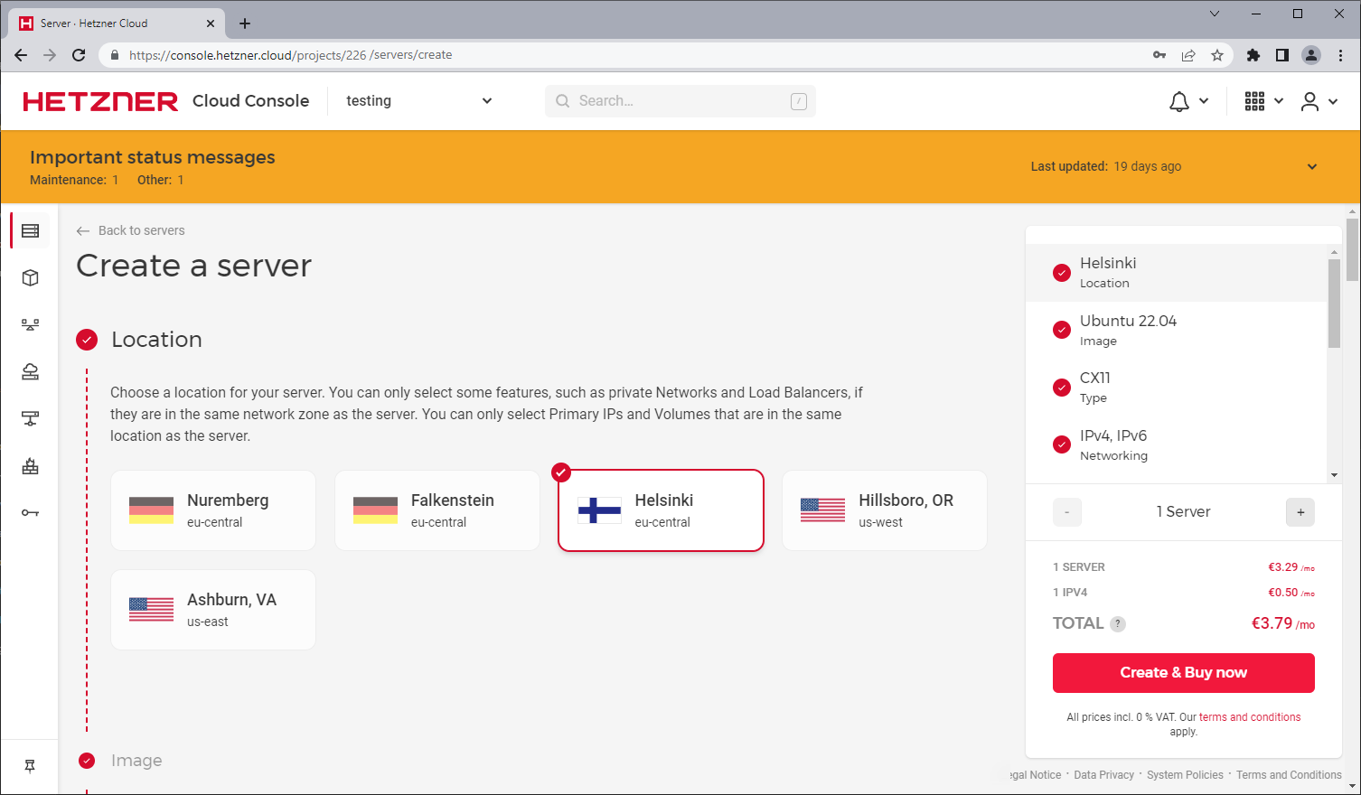The image size is (1361, 795).
Task: Click the TOTAL help question mark icon
Action: tap(1118, 623)
